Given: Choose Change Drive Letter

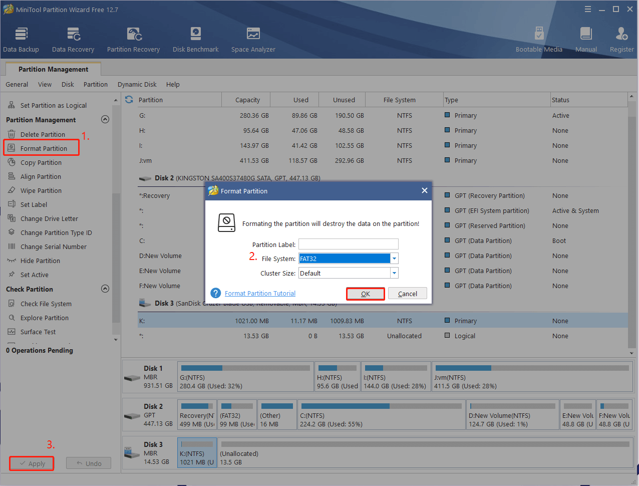Looking at the screenshot, I should (x=49, y=218).
